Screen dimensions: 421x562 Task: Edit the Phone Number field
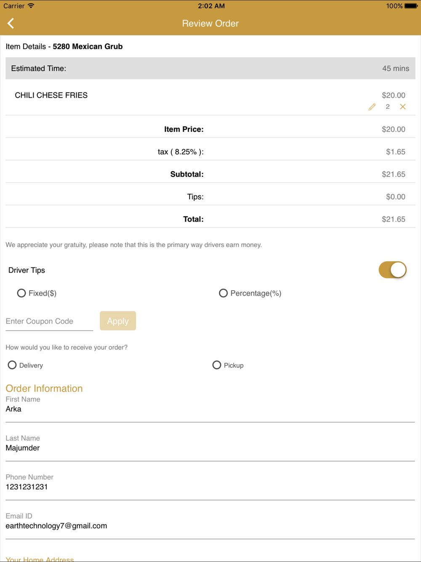pyautogui.click(x=210, y=487)
